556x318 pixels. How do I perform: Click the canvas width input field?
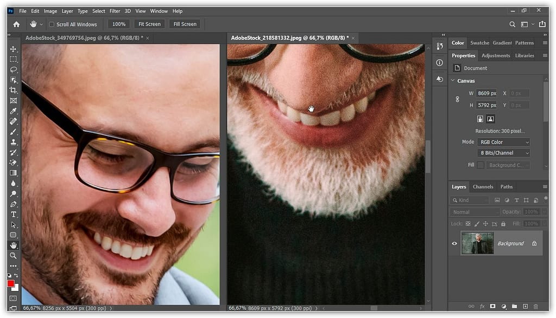coord(486,93)
